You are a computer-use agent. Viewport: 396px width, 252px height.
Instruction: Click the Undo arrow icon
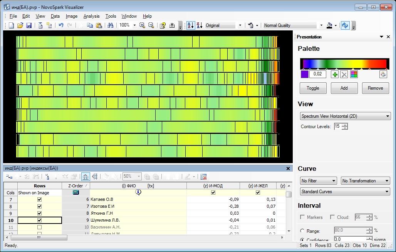click(61, 25)
